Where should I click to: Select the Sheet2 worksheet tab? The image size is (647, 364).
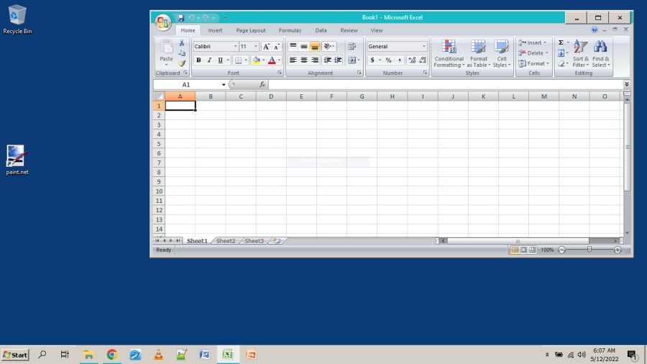226,241
